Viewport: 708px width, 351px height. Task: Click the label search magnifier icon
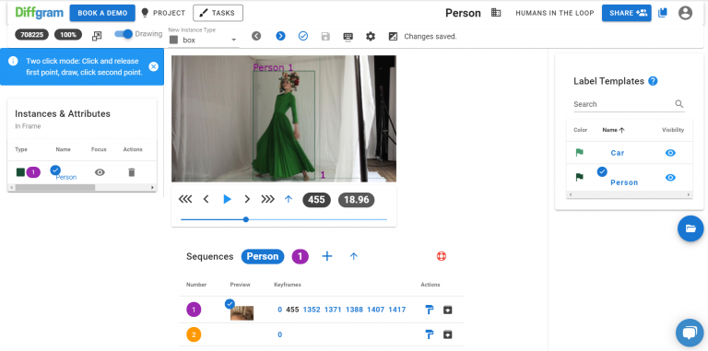click(x=679, y=104)
